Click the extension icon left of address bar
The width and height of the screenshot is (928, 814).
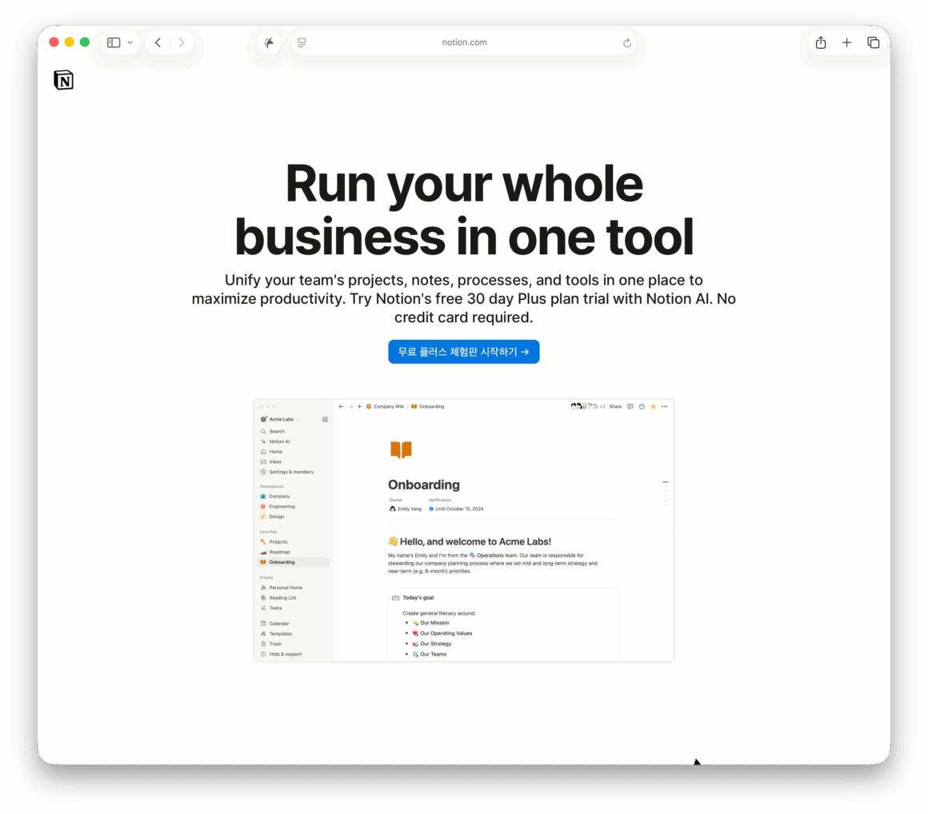270,42
